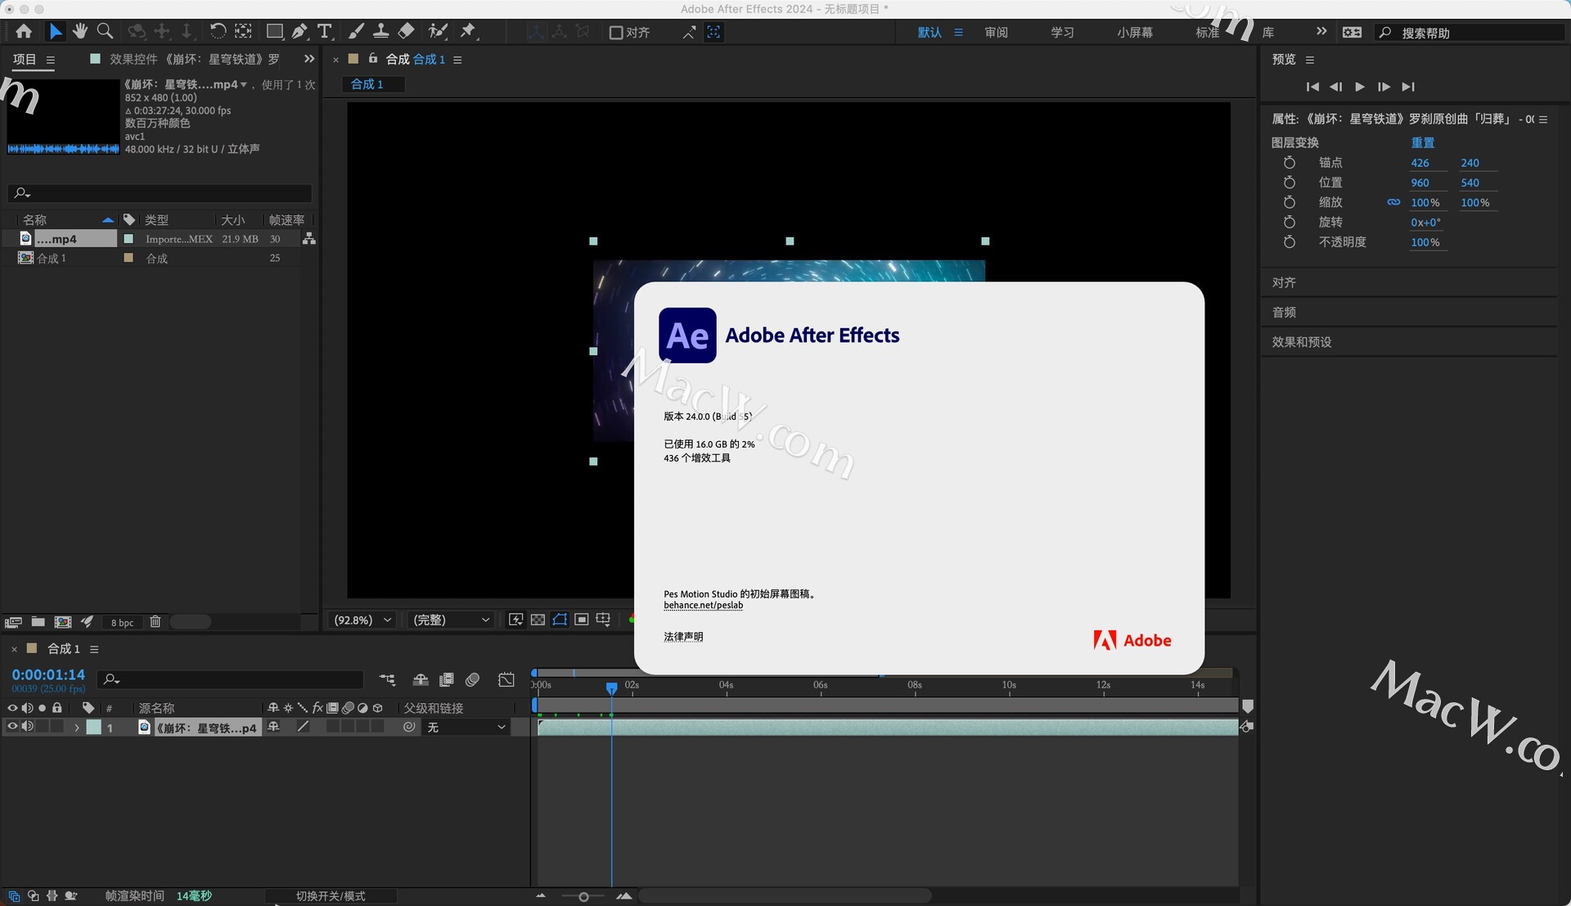Toggle scale constrain proportions link
Viewport: 1571px width, 906px height.
tap(1393, 202)
